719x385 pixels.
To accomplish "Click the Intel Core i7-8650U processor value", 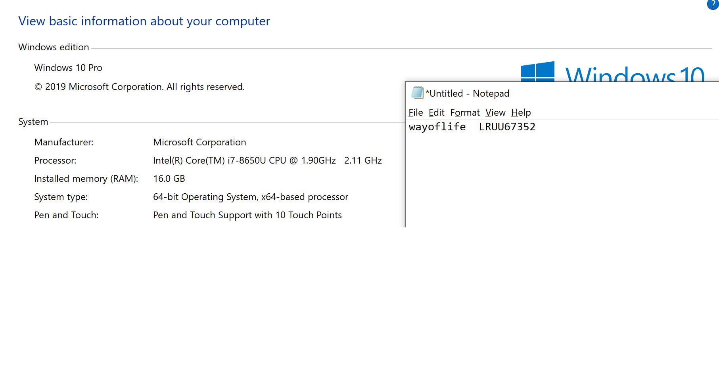I will [267, 160].
